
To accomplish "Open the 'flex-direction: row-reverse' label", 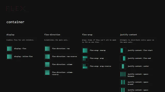I will click(x=64, y=56).
